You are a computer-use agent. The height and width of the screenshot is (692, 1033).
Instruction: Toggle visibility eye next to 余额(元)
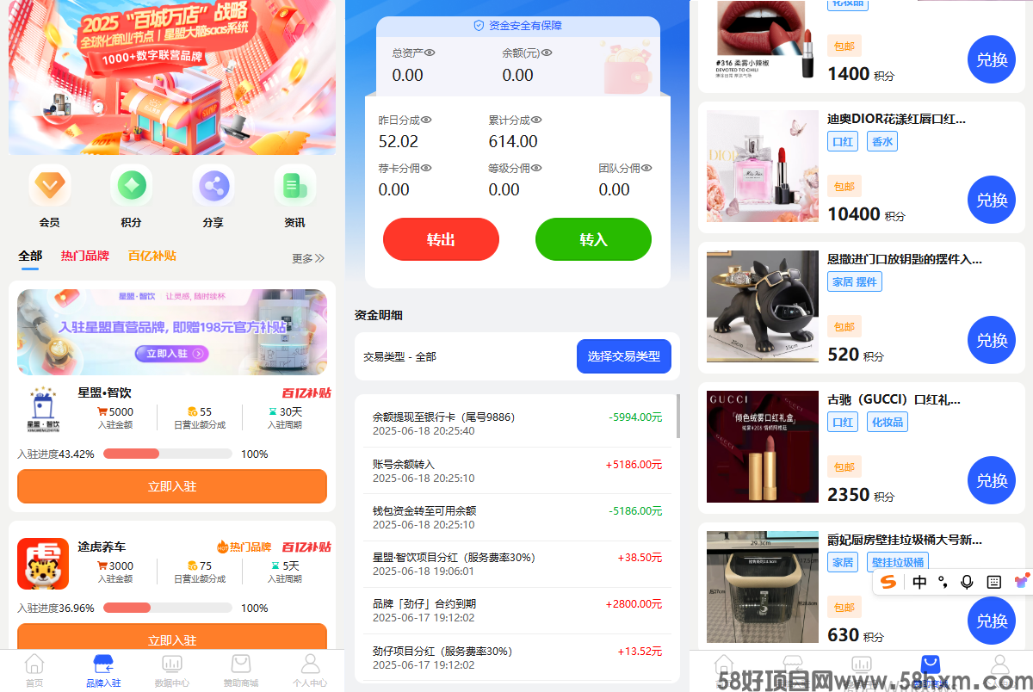(x=546, y=53)
